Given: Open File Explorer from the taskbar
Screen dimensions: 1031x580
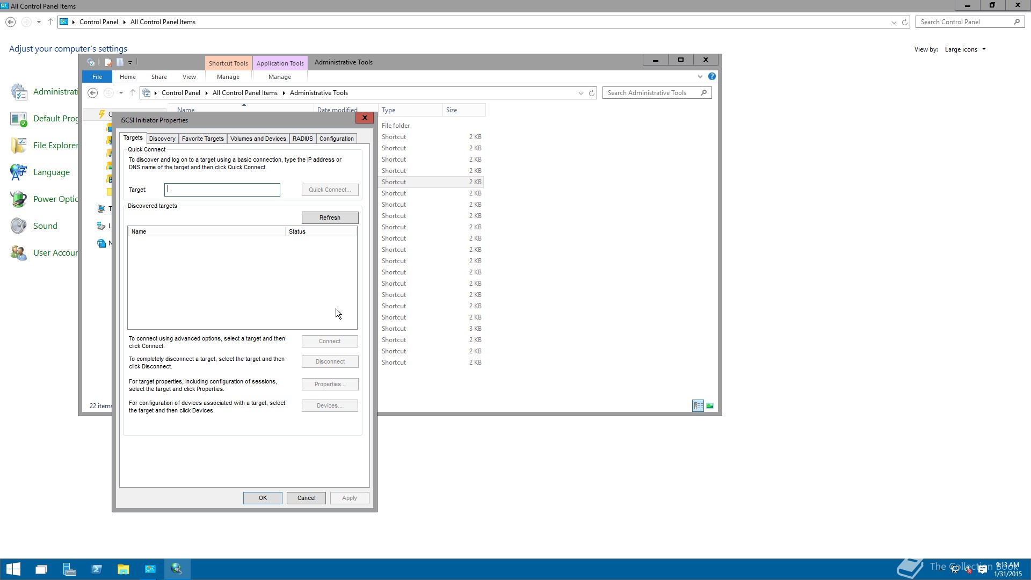Looking at the screenshot, I should tap(124, 569).
